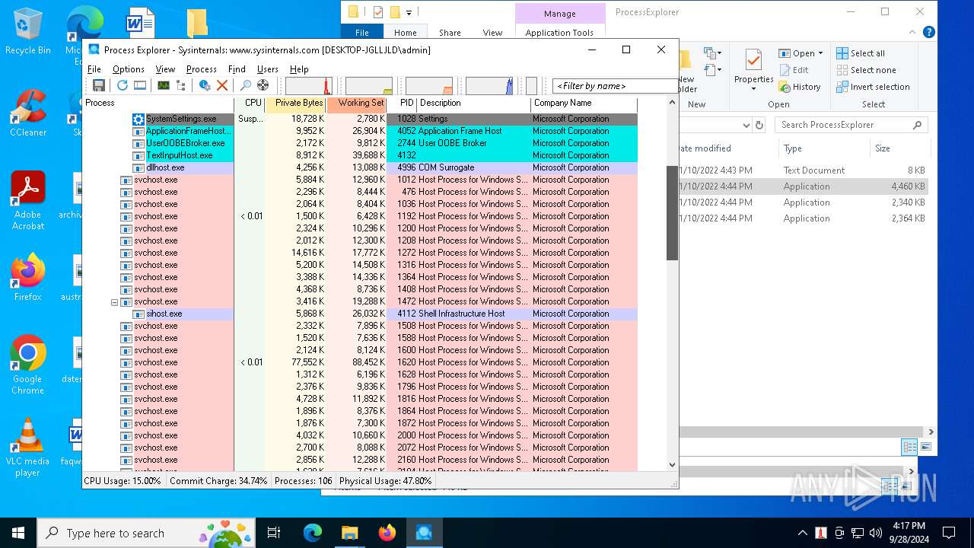Viewport: 974px width, 548px height.
Task: Click the red Kill Process icon
Action: pyautogui.click(x=222, y=85)
